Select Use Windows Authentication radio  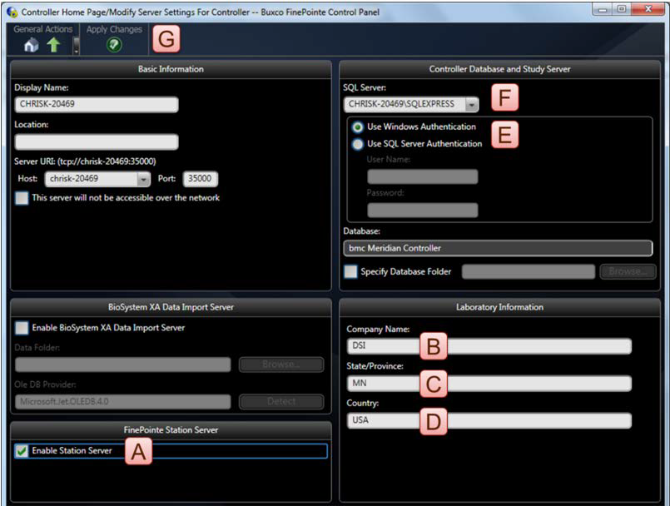click(357, 127)
